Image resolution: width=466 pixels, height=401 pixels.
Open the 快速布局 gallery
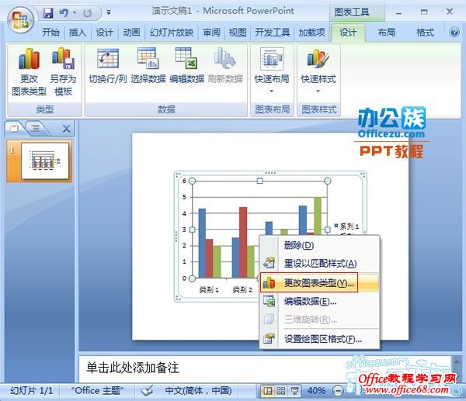(272, 71)
